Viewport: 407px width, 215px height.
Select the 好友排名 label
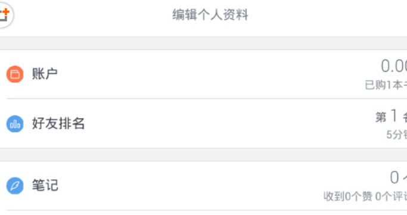(x=58, y=123)
